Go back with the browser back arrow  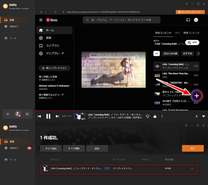pos(46,12)
